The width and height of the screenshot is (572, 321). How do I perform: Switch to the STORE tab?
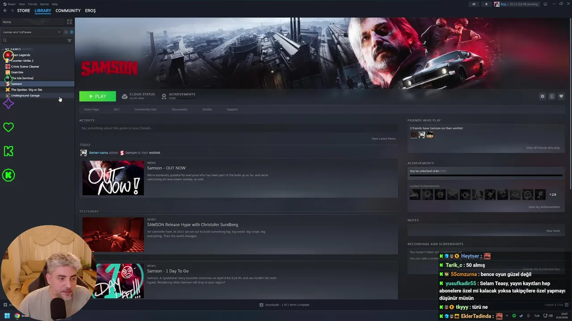[x=24, y=11]
